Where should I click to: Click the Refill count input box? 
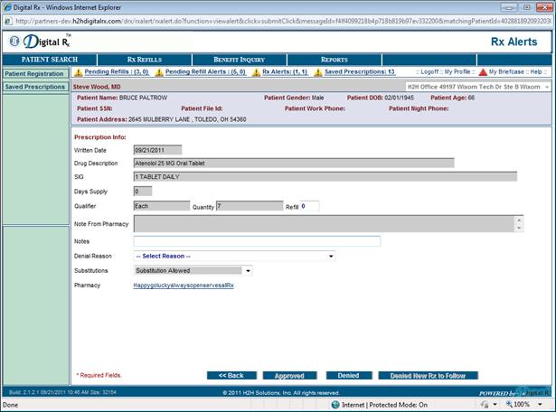310,206
